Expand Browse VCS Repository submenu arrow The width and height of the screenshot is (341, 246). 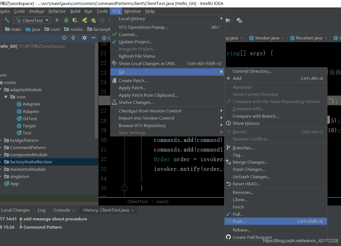pos(221,125)
